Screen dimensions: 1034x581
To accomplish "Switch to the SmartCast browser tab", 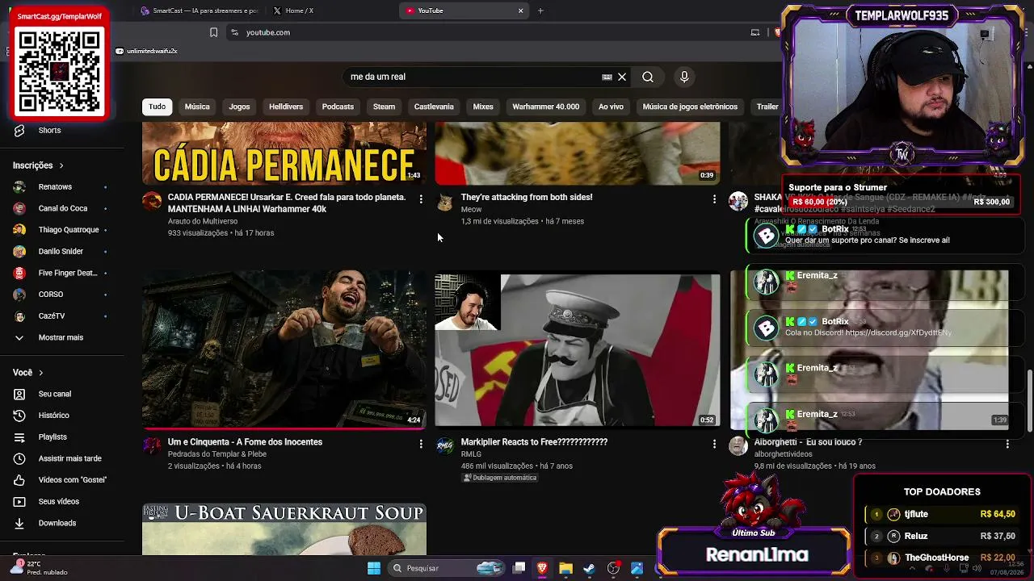I will (x=198, y=10).
